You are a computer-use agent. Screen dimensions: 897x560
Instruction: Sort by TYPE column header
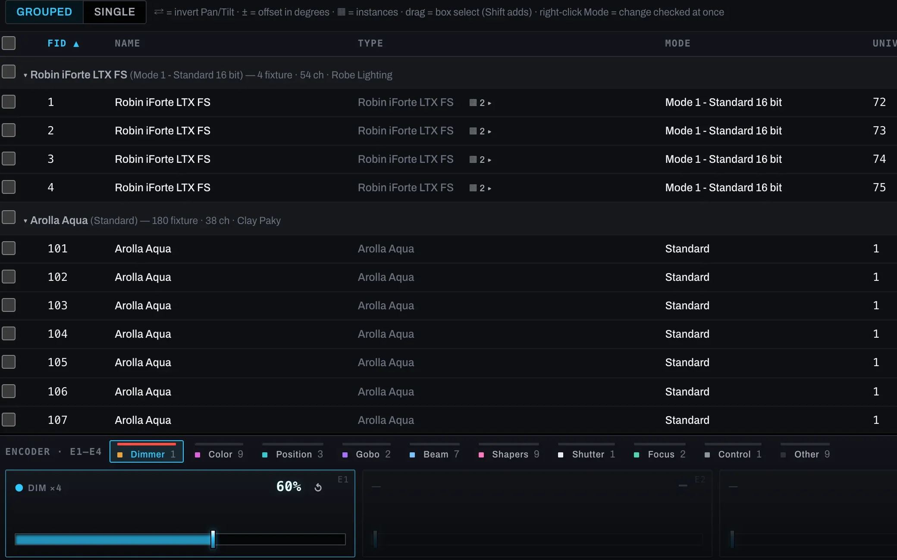pos(370,44)
